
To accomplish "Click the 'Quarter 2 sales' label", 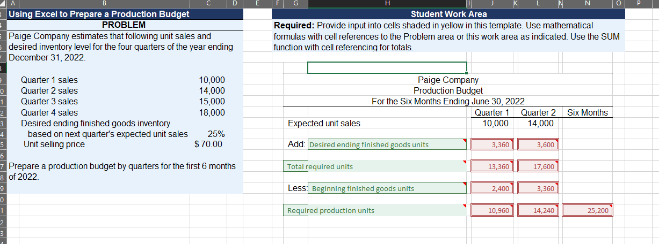I will [x=49, y=90].
